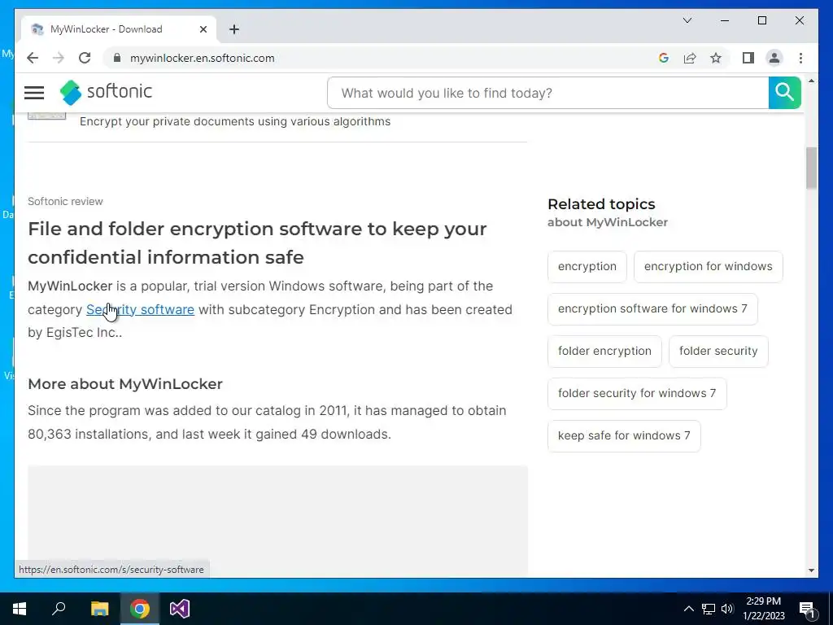
Task: Switch to MyWinLocker - Download tab
Action: coord(119,29)
